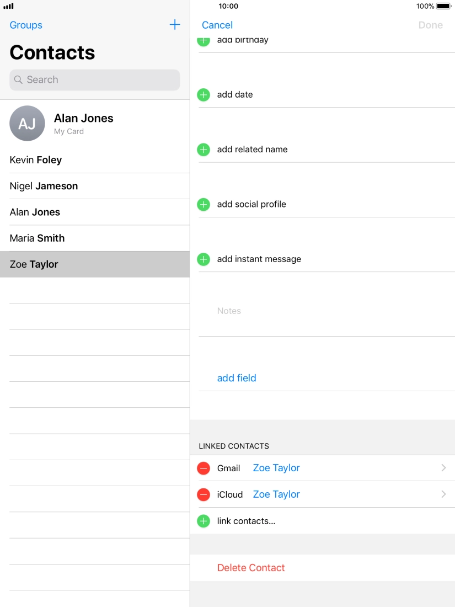Expand the Gmail Zoe Taylor linked contact
This screenshot has width=455, height=607.
pyautogui.click(x=443, y=468)
